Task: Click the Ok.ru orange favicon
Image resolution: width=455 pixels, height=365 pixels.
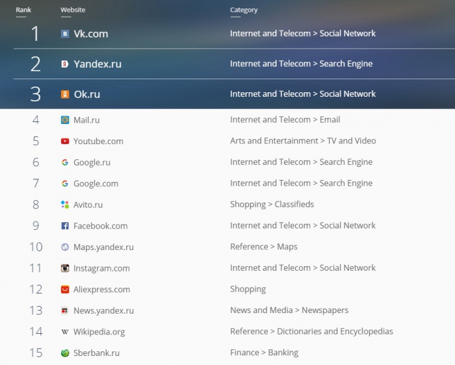Action: [x=65, y=94]
